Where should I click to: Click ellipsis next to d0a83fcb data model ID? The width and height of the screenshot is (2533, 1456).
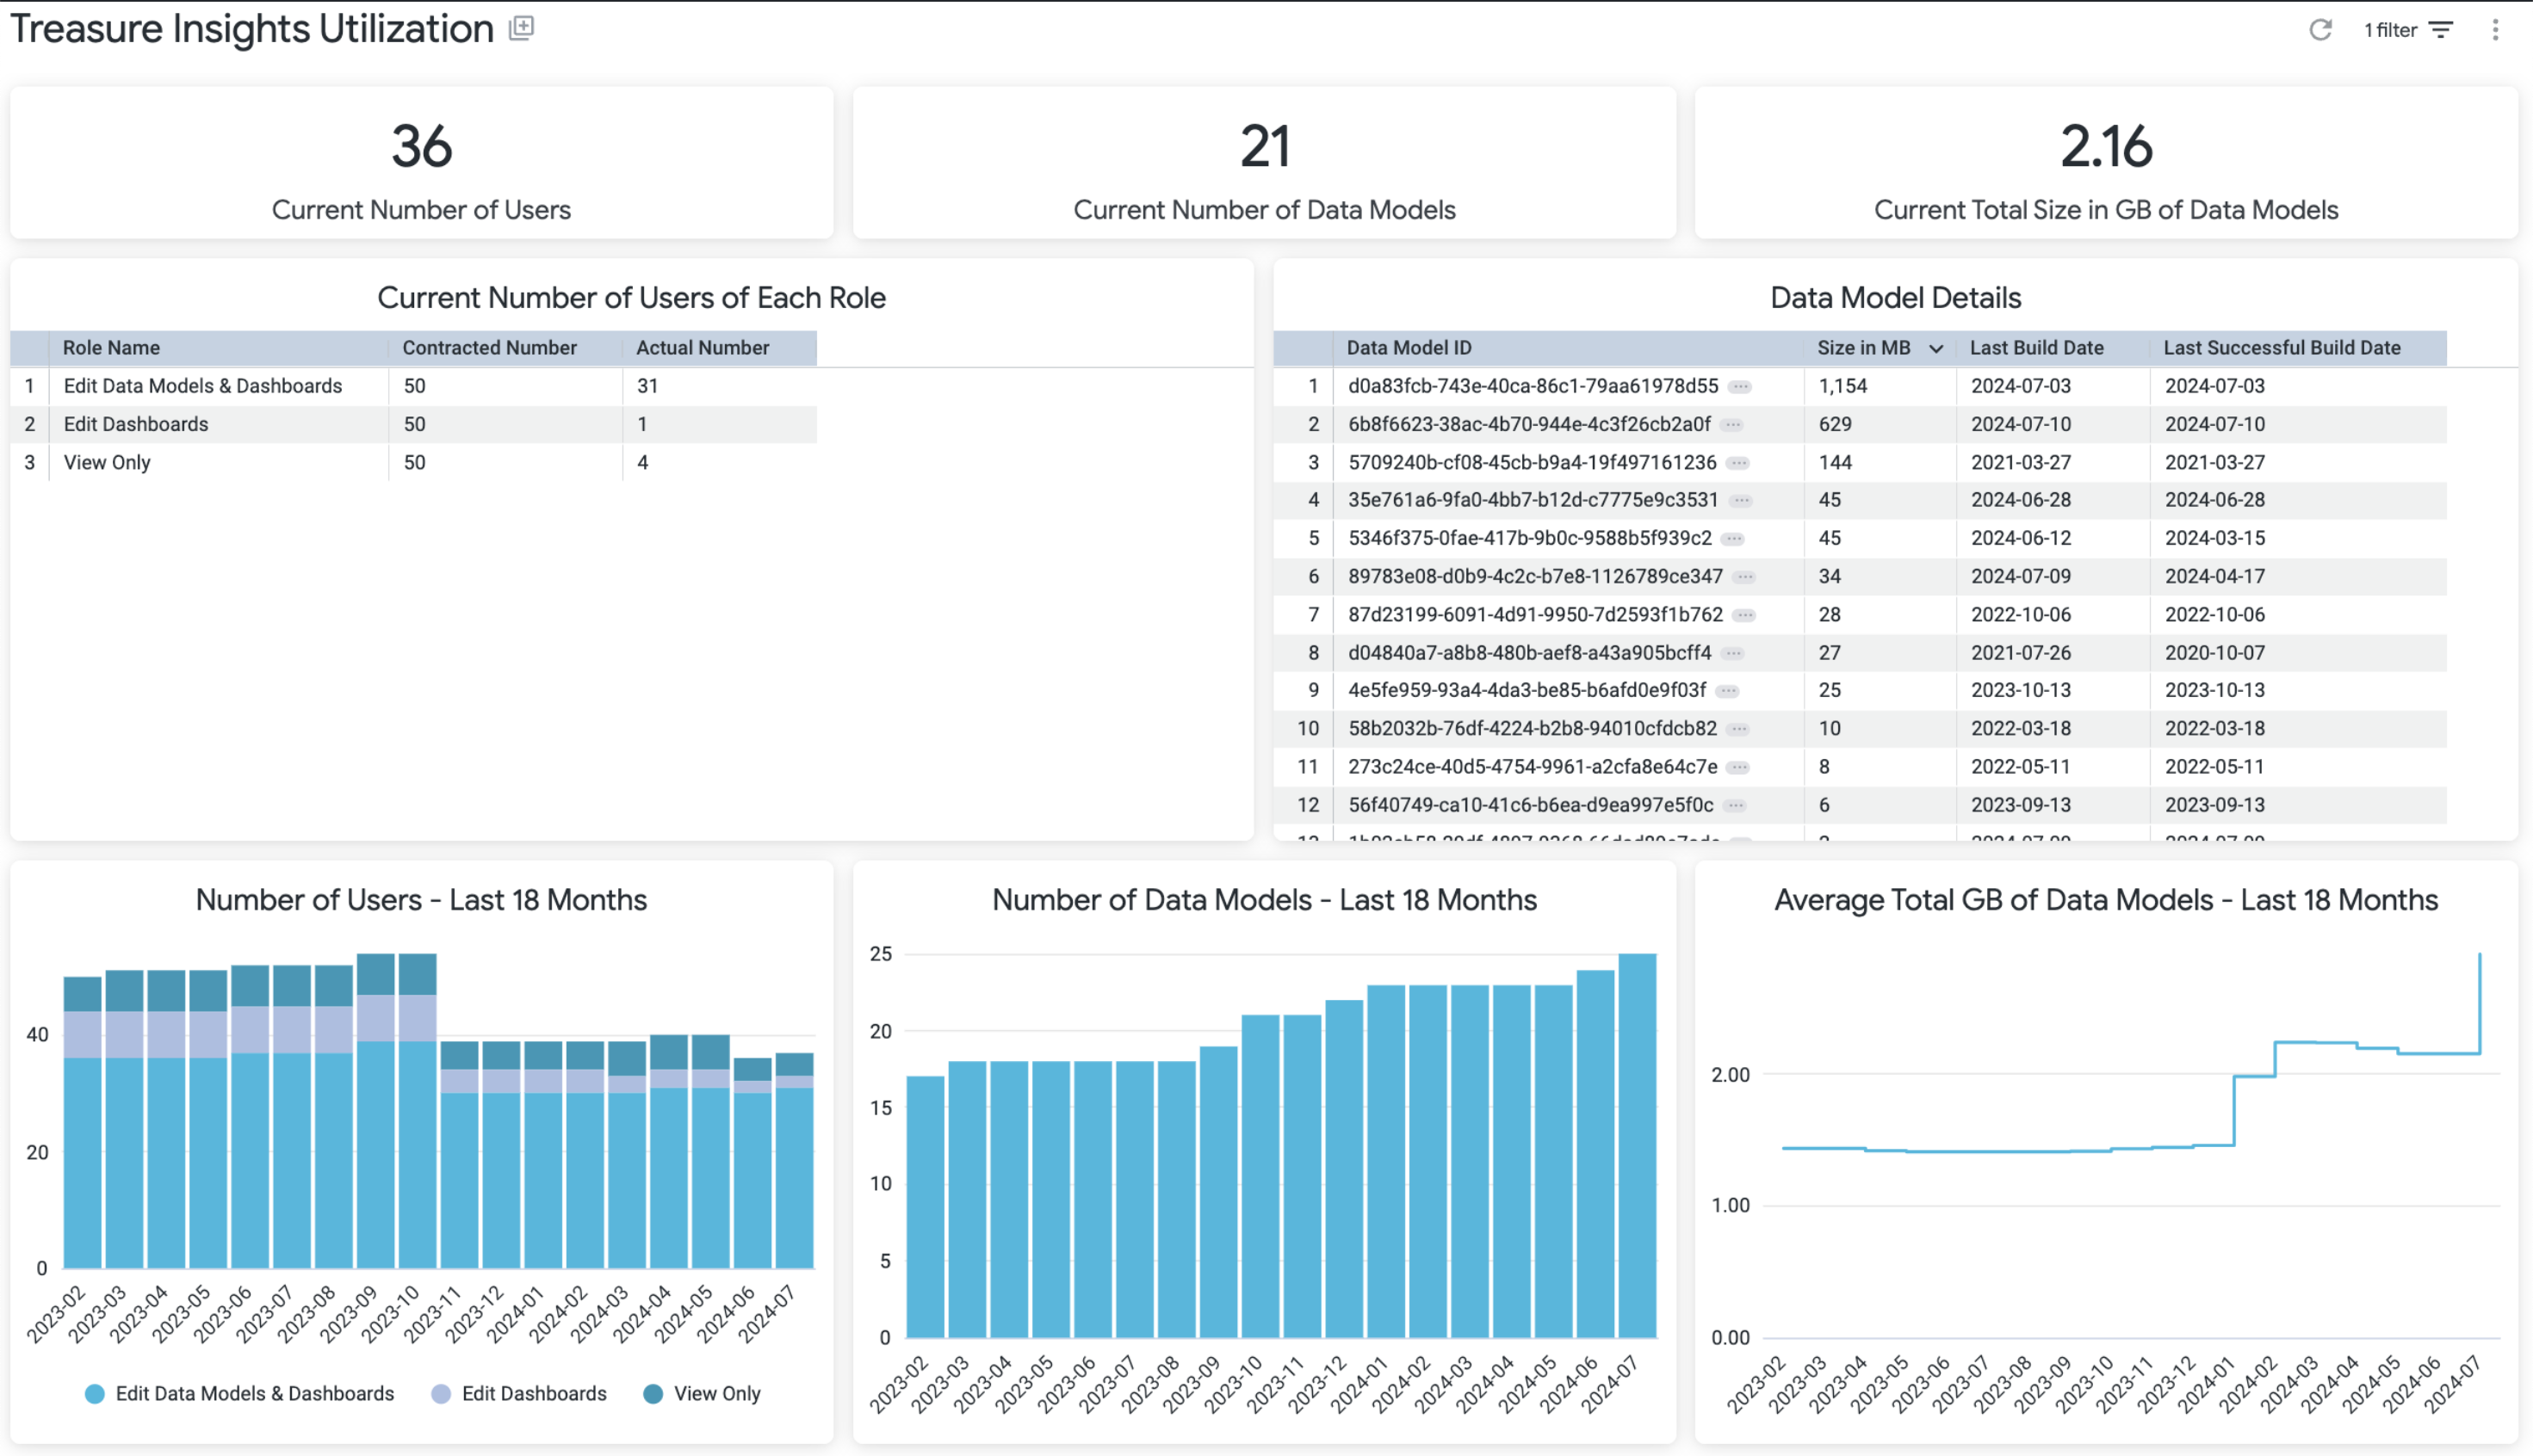click(x=1741, y=387)
